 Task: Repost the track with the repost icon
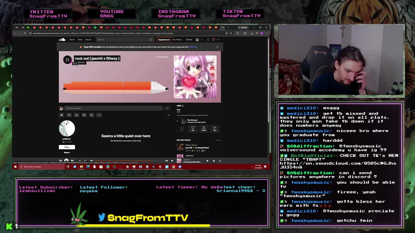point(69,115)
